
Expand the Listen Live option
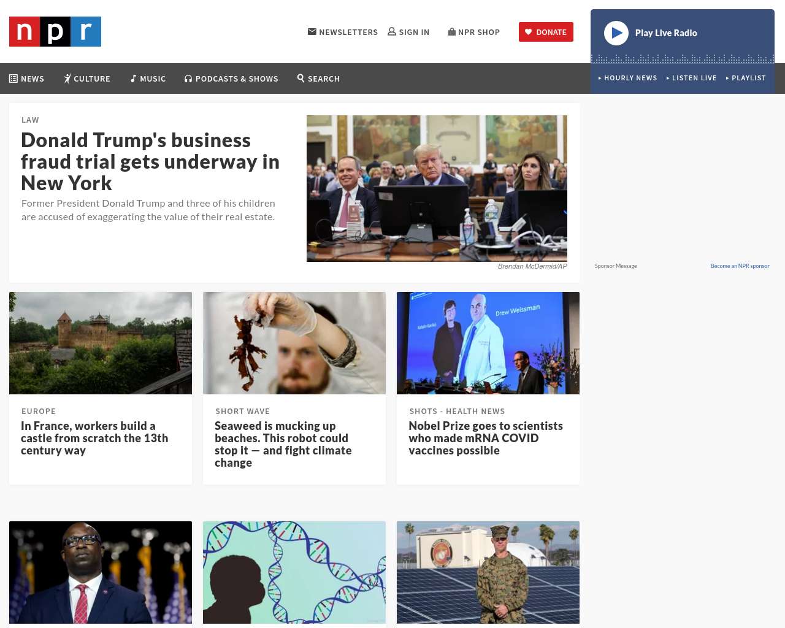pos(691,78)
